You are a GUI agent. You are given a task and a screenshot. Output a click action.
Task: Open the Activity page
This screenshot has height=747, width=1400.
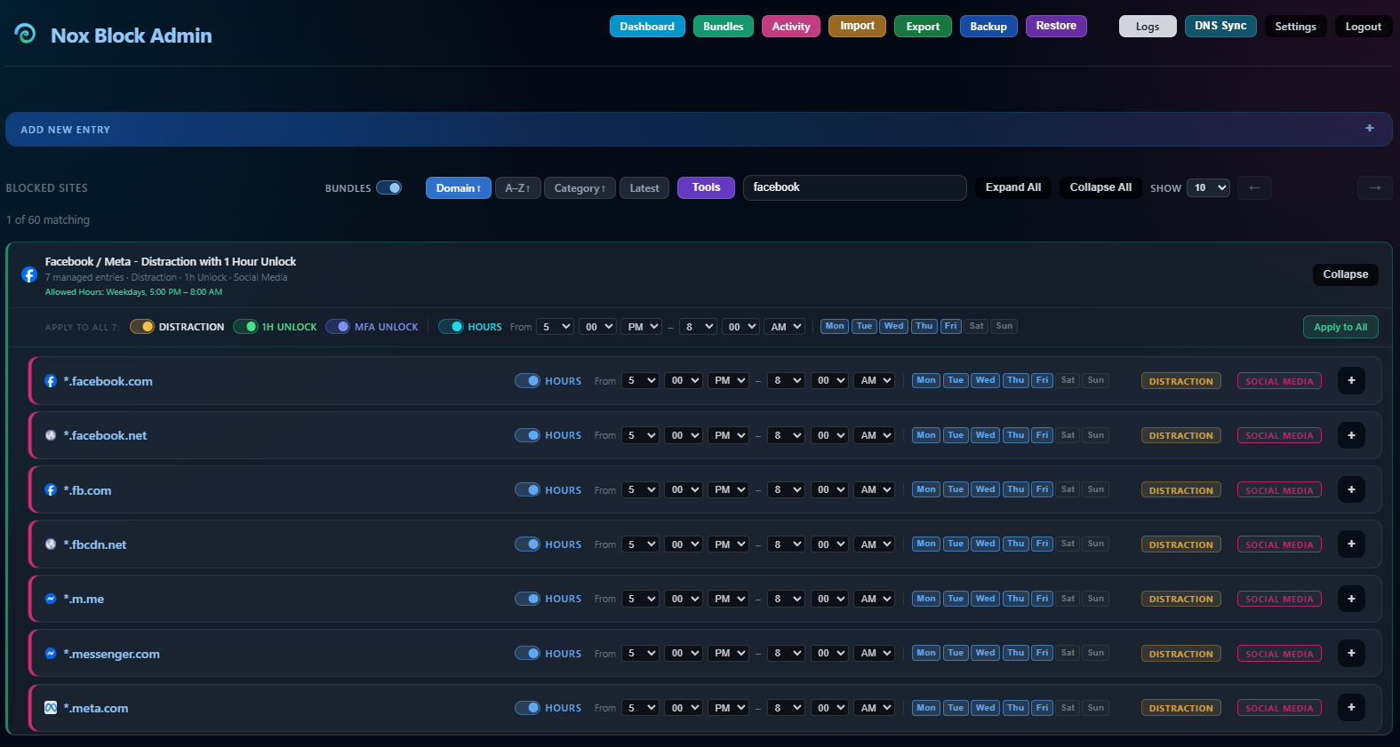coord(791,27)
